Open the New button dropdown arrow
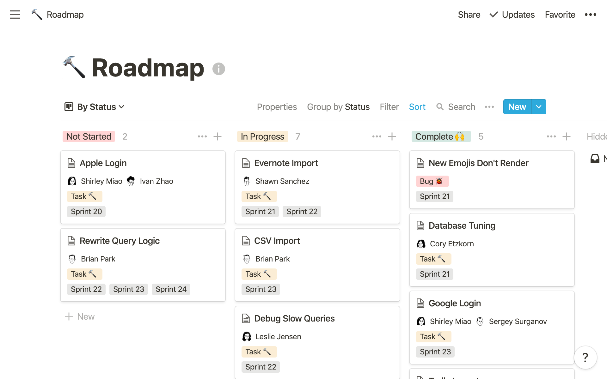The width and height of the screenshot is (607, 379). pyautogui.click(x=539, y=107)
